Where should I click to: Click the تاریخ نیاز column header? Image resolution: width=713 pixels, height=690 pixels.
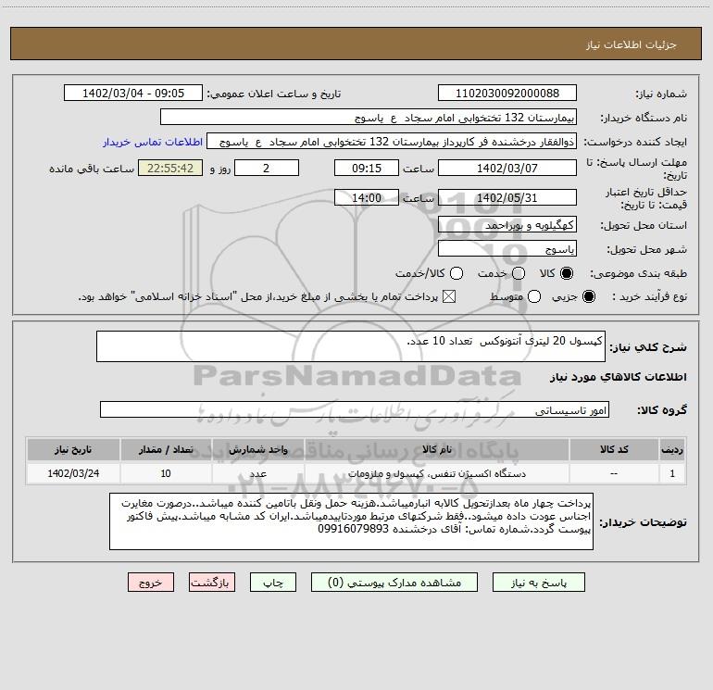pyautogui.click(x=73, y=449)
